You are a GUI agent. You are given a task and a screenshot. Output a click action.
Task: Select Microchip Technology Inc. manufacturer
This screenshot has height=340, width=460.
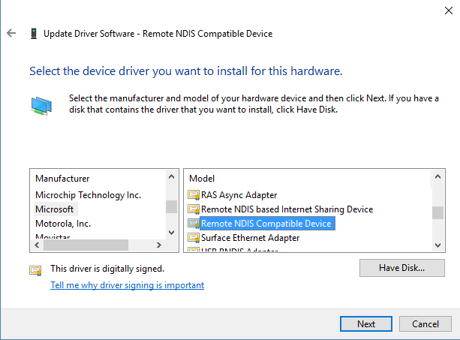click(88, 195)
